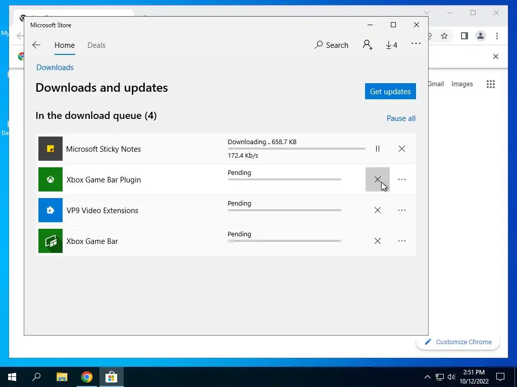Click the Xbox Game Bar app icon

click(50, 241)
